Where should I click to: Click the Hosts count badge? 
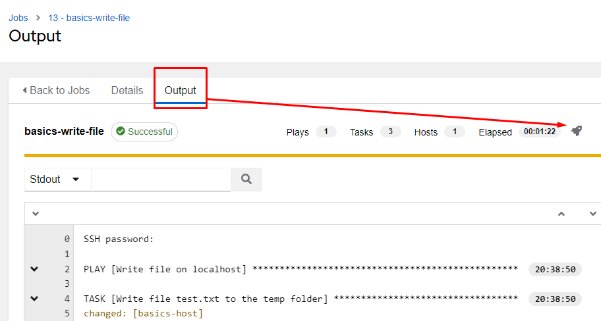pyautogui.click(x=454, y=132)
